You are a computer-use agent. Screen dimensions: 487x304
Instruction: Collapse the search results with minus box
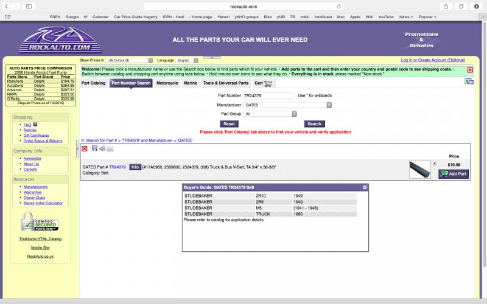pyautogui.click(x=83, y=140)
